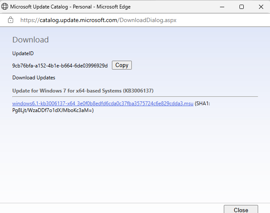The height and width of the screenshot is (213, 270).
Task: Click the UpdateID value starting with 9cb76bfa
Action: tap(60, 65)
